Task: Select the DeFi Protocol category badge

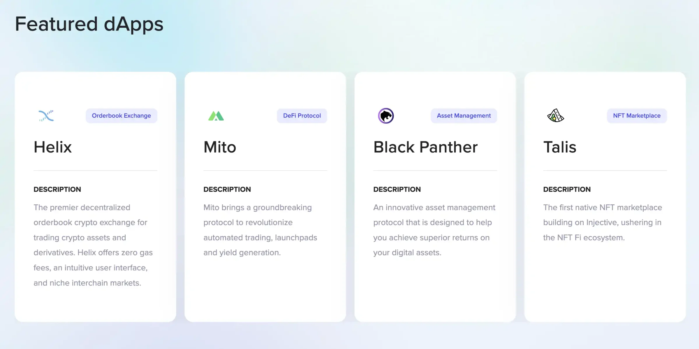Action: pos(302,115)
